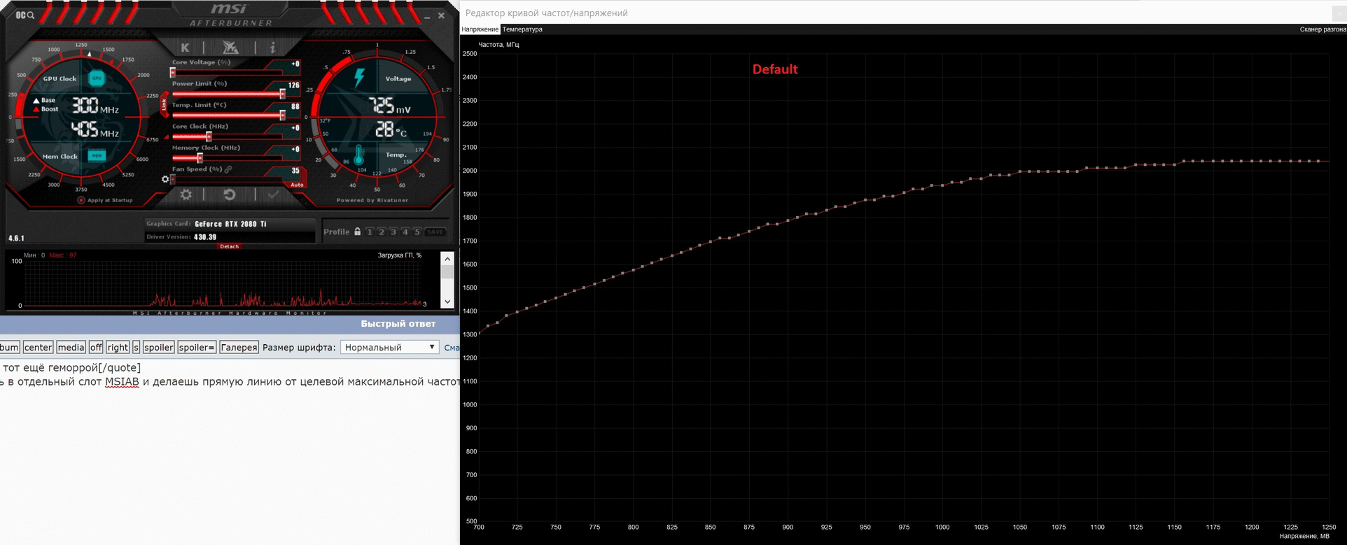Open the curve editor bars icon beside Core Clock
Image resolution: width=1347 pixels, height=545 pixels.
tap(167, 138)
